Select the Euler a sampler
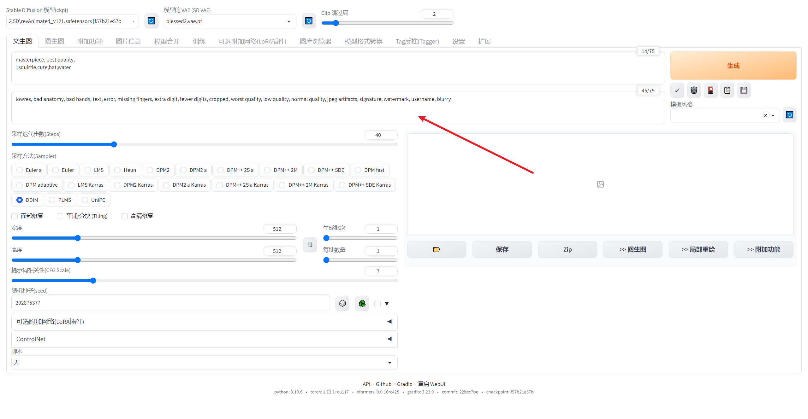The image size is (808, 419). pos(20,170)
